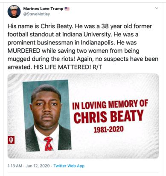The image size is (166, 176).
Task: Visit the @SteveMotley handle link
Action: (37, 14)
